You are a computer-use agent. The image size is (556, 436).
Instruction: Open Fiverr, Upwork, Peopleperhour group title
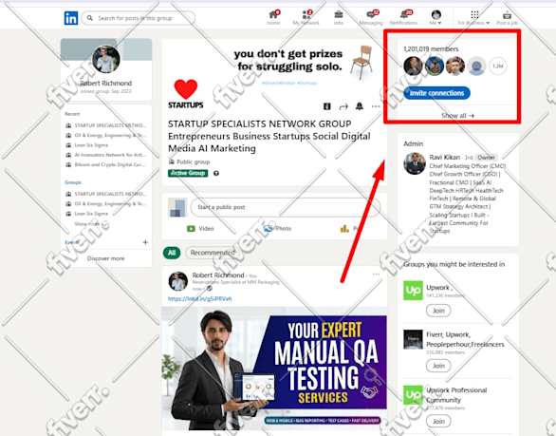tap(465, 339)
